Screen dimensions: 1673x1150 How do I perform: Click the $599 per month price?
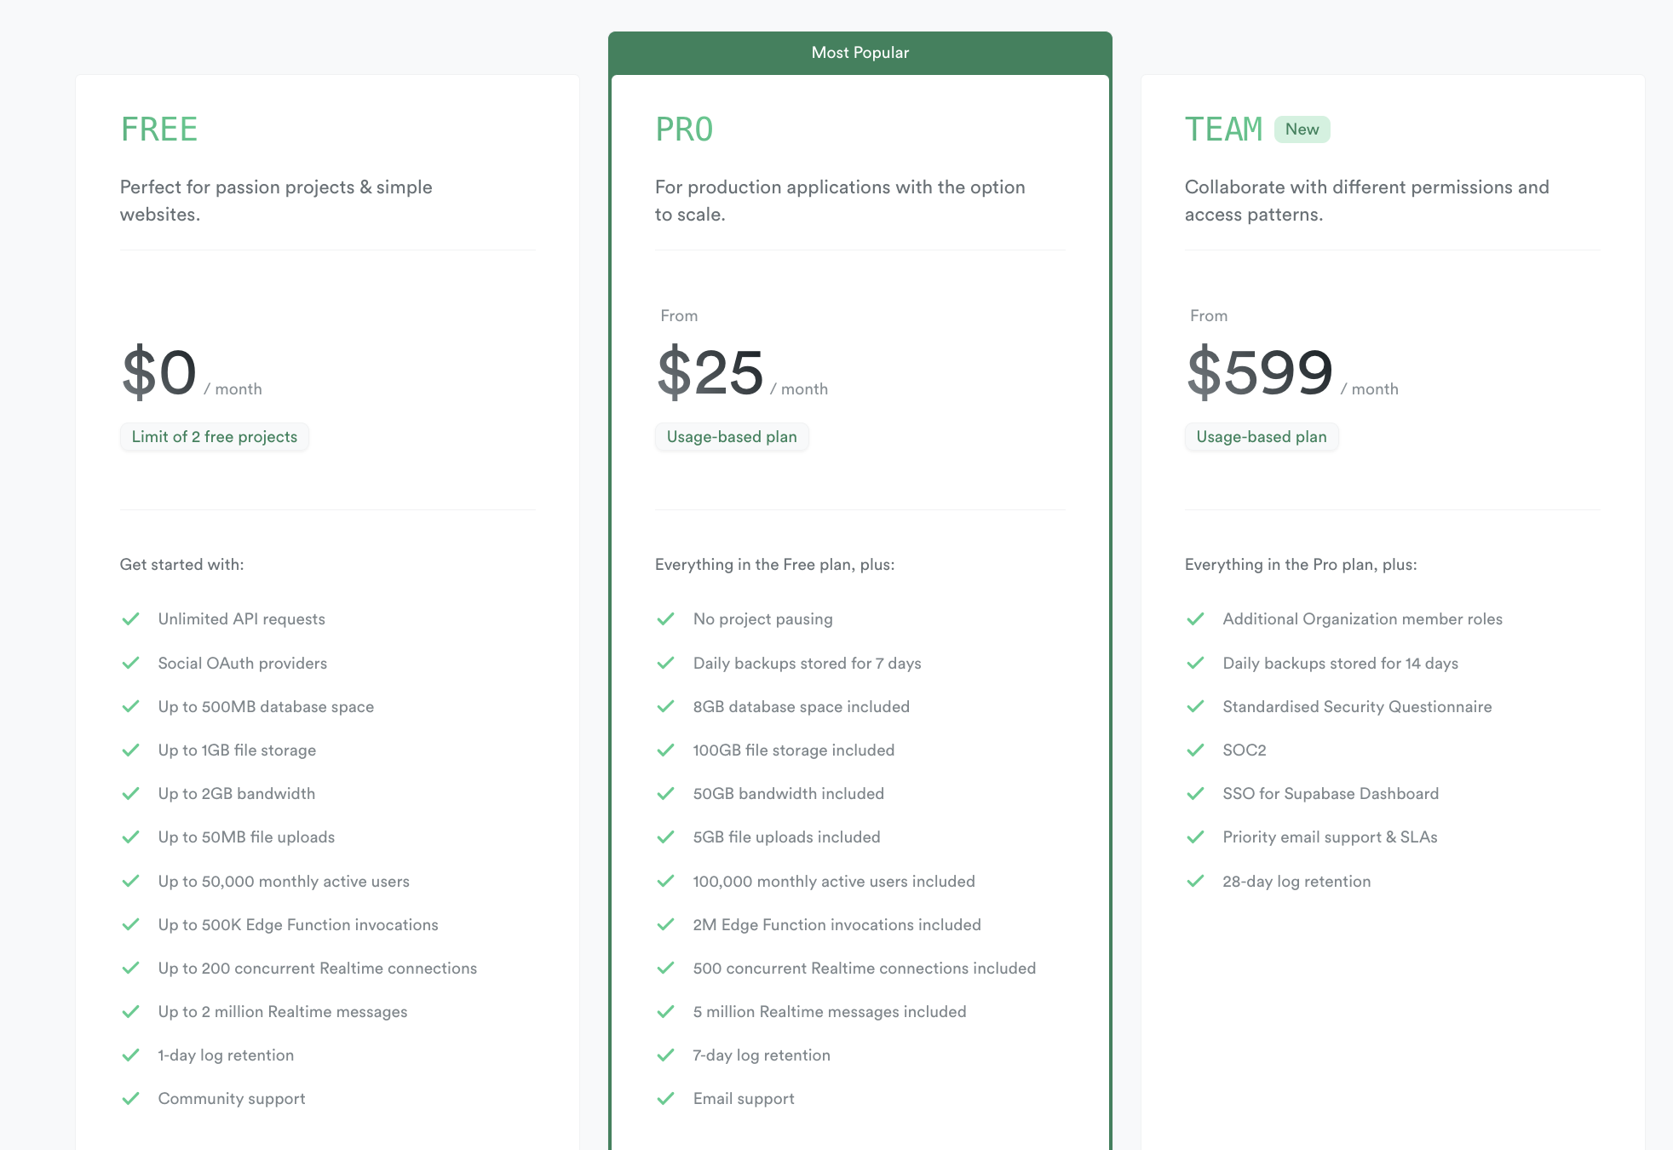tap(1260, 370)
